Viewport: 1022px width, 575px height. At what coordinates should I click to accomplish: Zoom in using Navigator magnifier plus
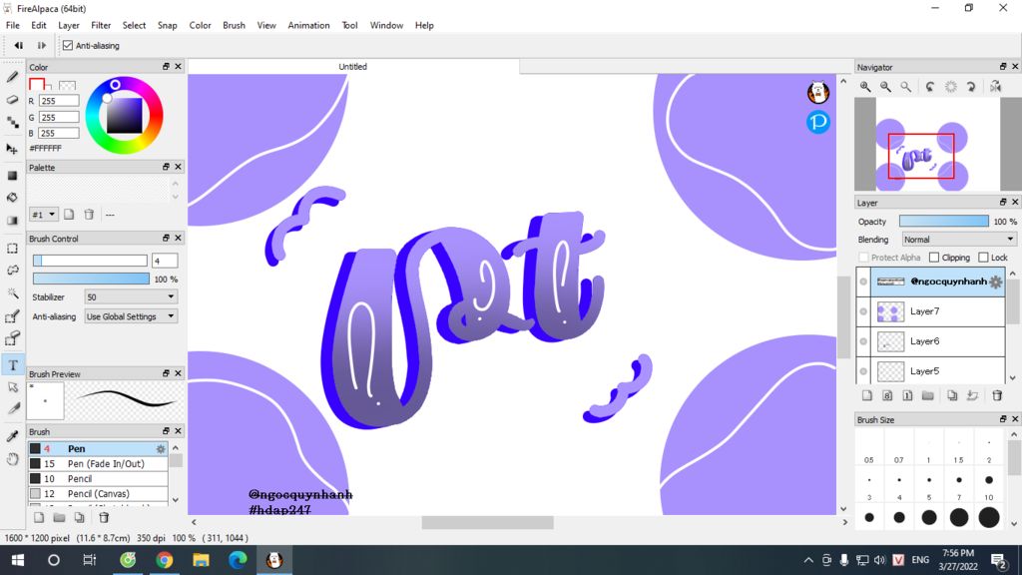point(865,87)
